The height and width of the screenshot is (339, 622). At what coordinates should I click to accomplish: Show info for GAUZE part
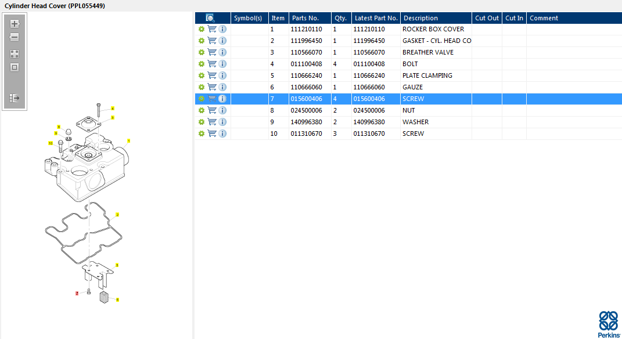(222, 87)
